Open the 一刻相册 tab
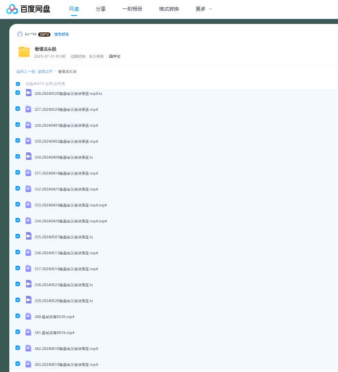 [x=132, y=9]
